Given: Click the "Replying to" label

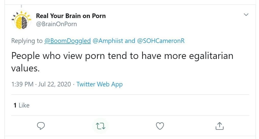Looking at the screenshot, I should click(27, 41).
